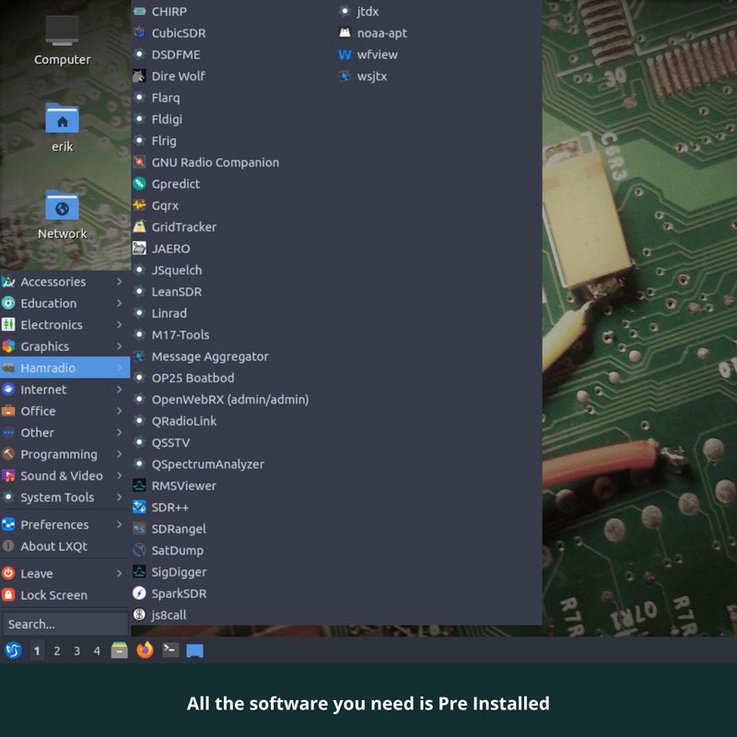
Task: Click the LXQt main menu button
Action: coord(13,650)
